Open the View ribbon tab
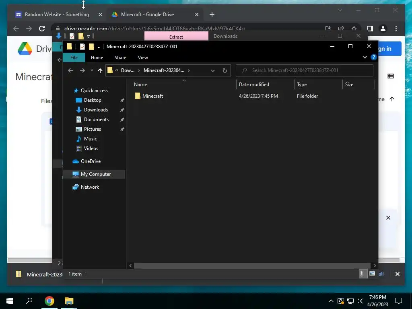This screenshot has height=309, width=412. (143, 57)
